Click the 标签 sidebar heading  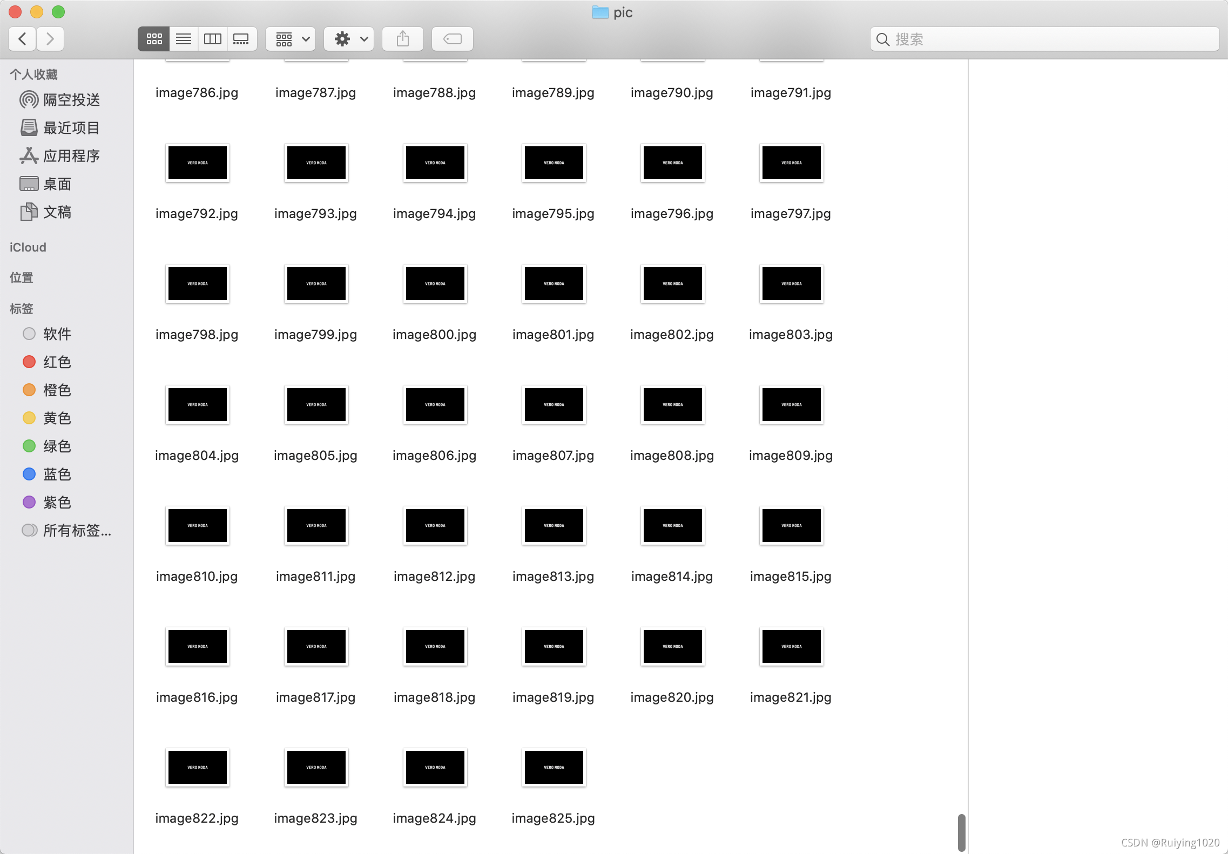click(22, 308)
